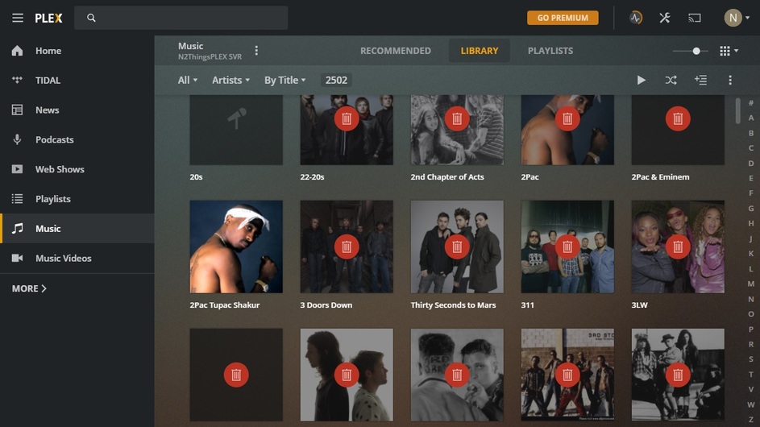Jump to letter A in index
The image size is (760, 427).
click(751, 118)
